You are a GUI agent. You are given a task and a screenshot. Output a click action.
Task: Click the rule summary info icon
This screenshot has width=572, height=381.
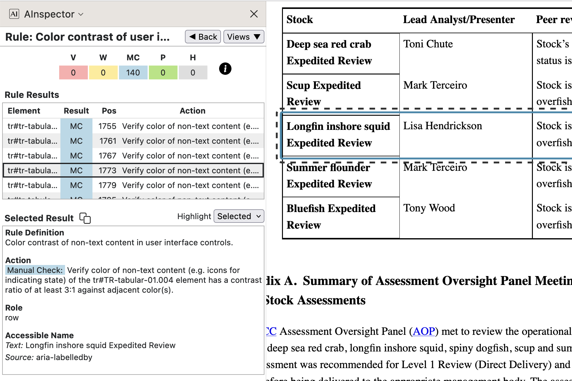tap(225, 69)
